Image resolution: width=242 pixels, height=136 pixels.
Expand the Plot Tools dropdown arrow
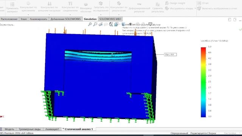pos(195,8)
